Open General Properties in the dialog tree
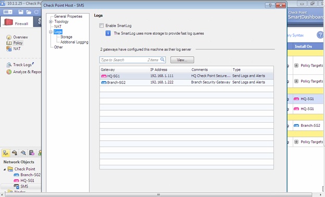Screen dimensions: 325x197 [68, 16]
